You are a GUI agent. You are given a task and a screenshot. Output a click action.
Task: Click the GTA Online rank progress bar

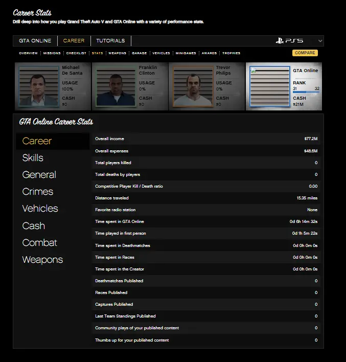pos(306,93)
